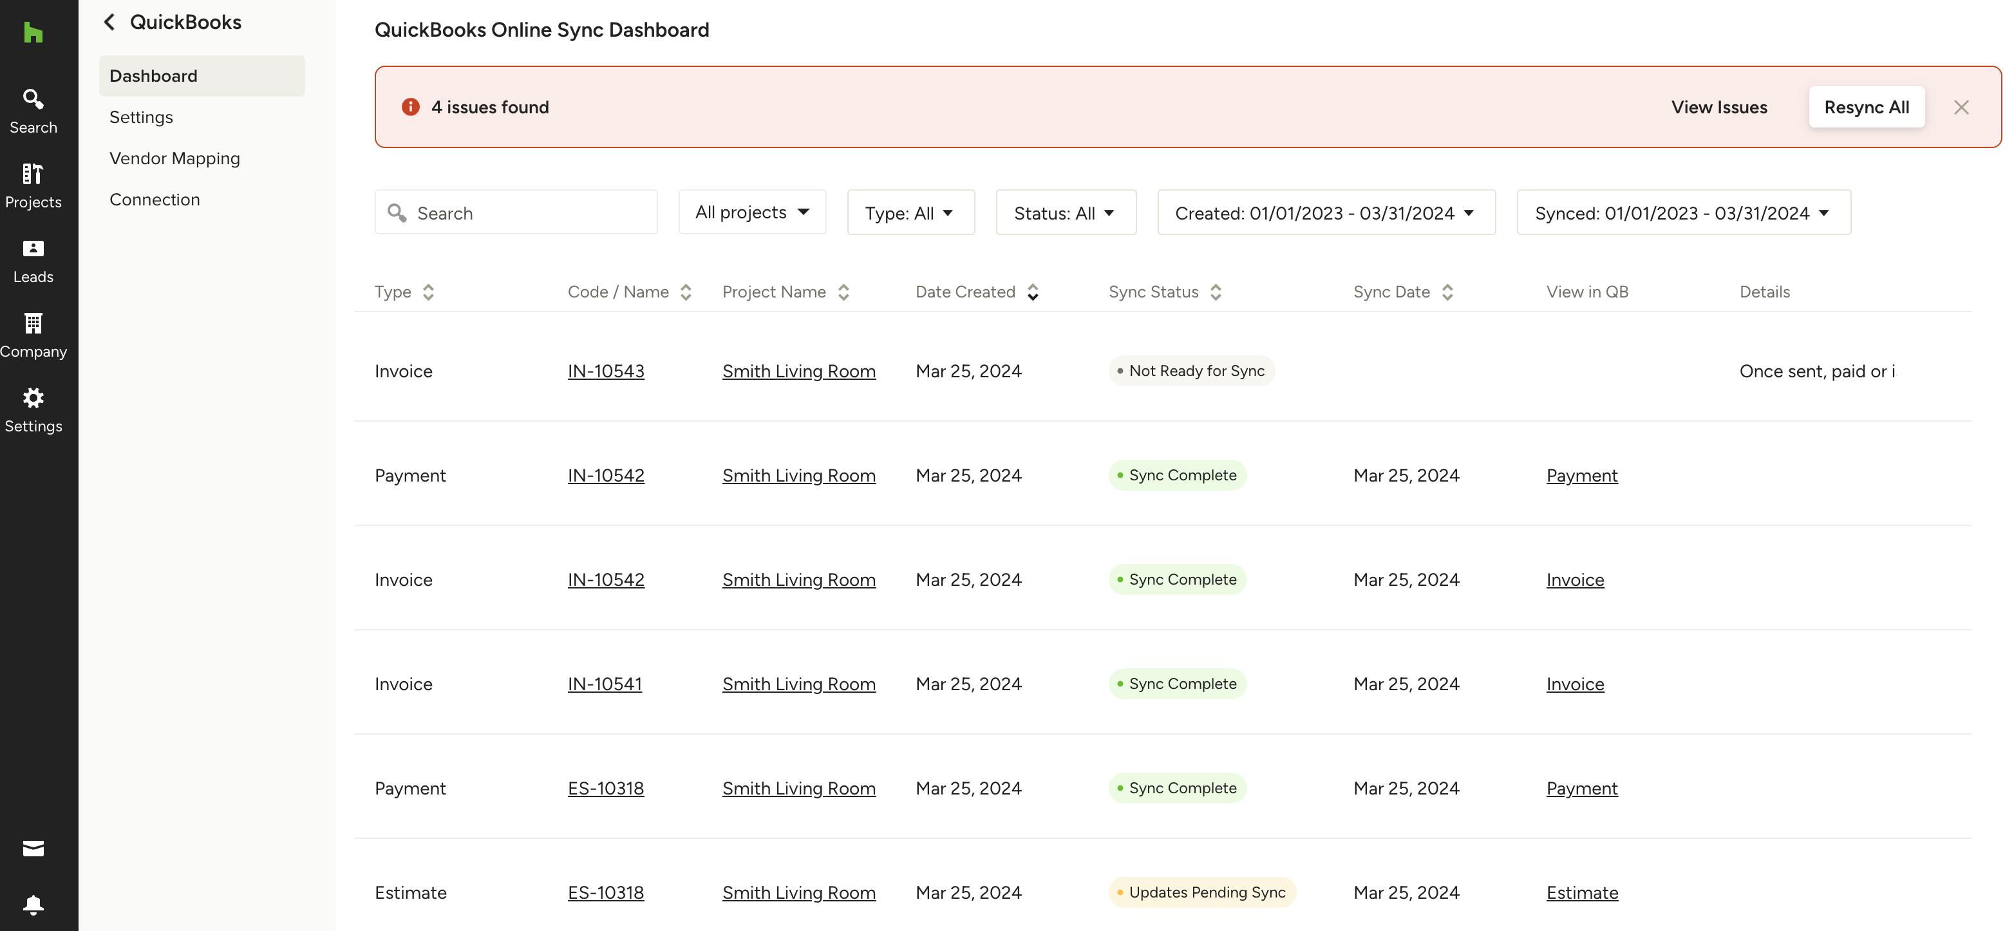
Task: Click the View in QB column header
Action: click(1587, 292)
